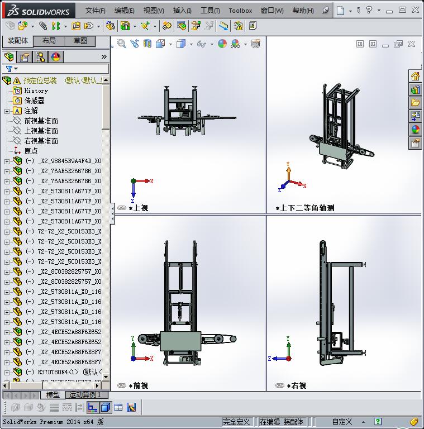
Task: Click the Edit Appearance color ball icon
Action: click(222, 44)
